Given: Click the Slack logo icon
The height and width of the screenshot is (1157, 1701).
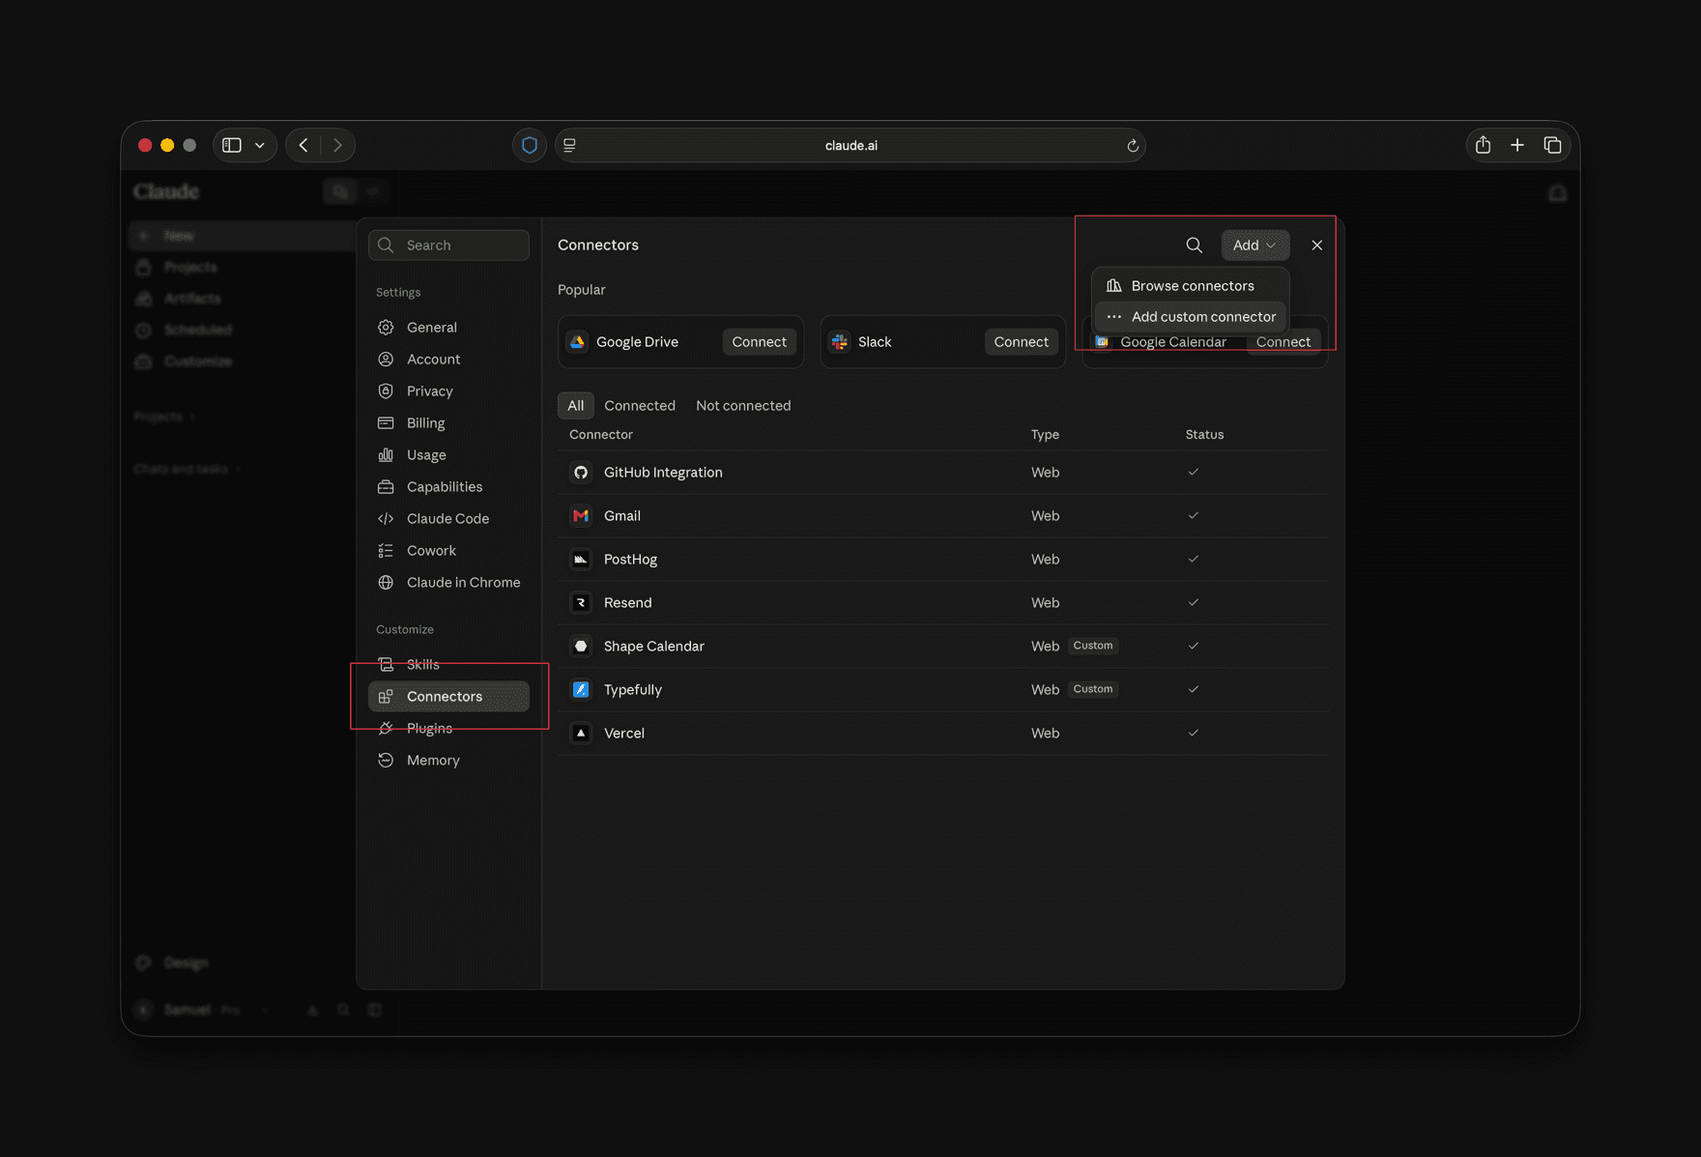Looking at the screenshot, I should click(839, 341).
